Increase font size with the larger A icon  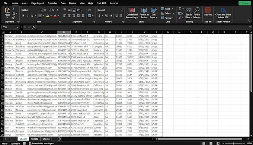(53, 10)
